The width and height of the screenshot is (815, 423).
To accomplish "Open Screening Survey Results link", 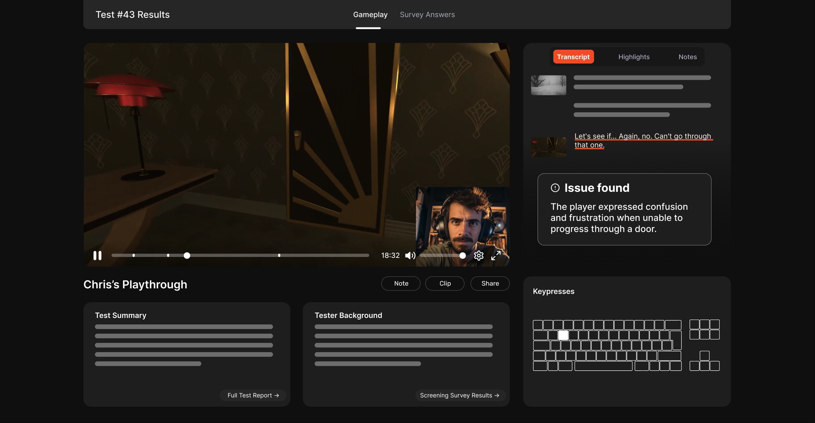I will pyautogui.click(x=460, y=395).
